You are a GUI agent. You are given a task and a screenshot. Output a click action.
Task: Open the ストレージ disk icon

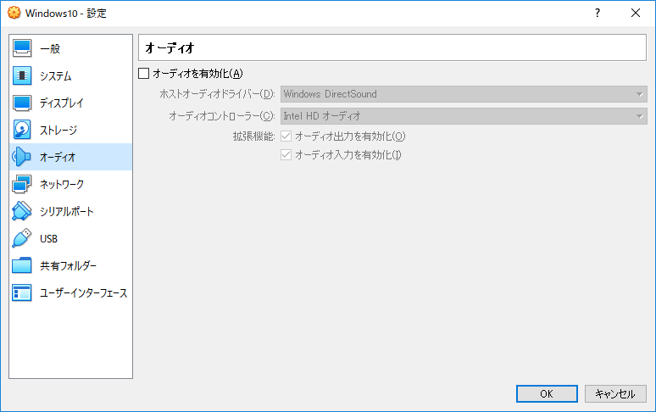click(22, 130)
